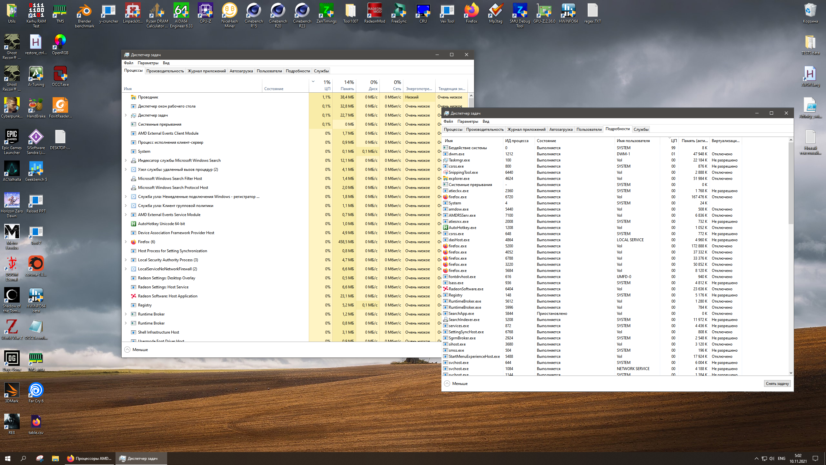The height and width of the screenshot is (465, 826).
Task: Expand the Диспетчер задач process row
Action: tap(126, 115)
